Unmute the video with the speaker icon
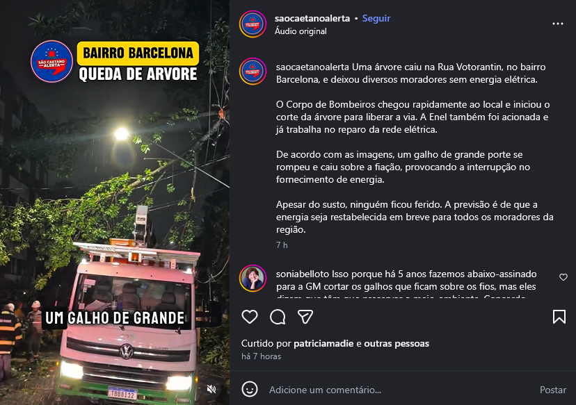 [x=211, y=389]
